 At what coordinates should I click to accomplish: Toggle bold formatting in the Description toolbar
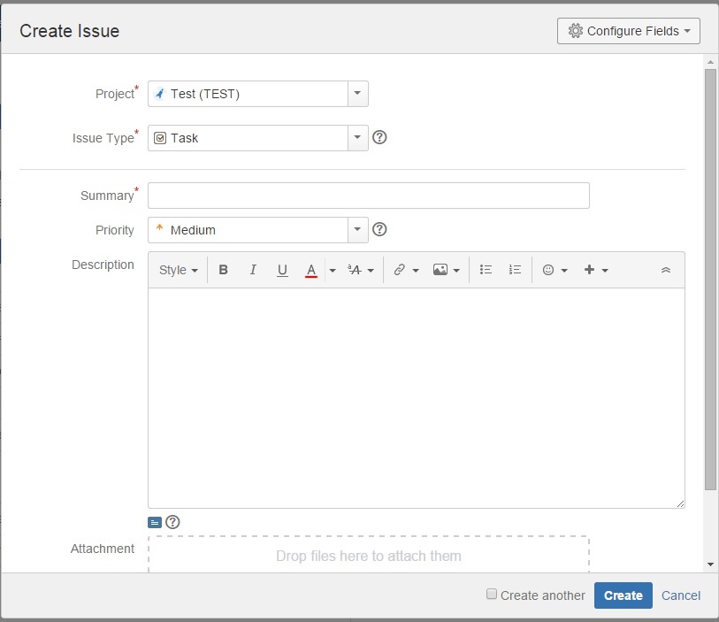224,270
